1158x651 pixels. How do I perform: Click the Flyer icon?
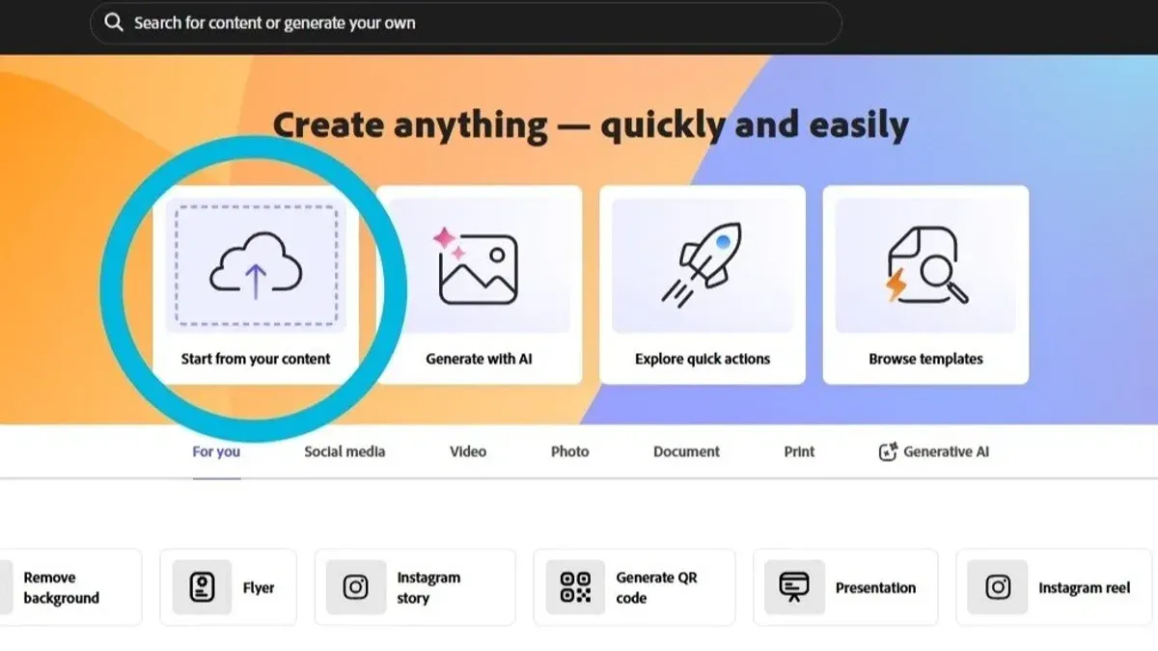tap(202, 587)
